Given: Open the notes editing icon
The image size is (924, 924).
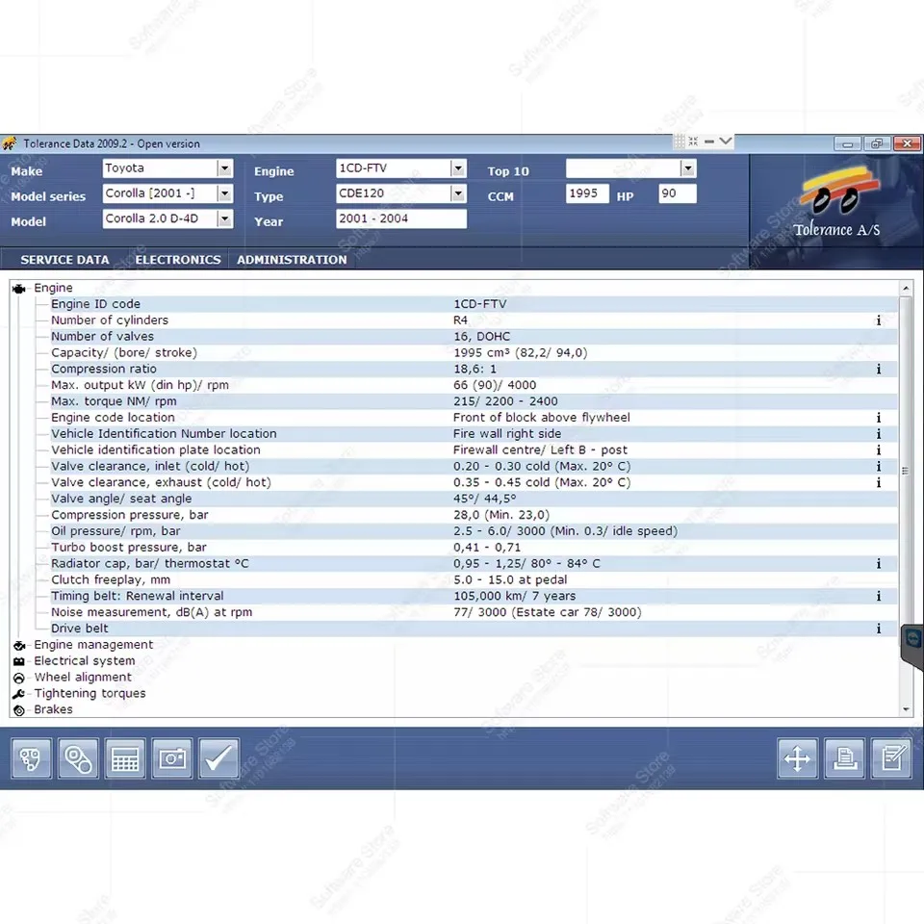Looking at the screenshot, I should [891, 758].
